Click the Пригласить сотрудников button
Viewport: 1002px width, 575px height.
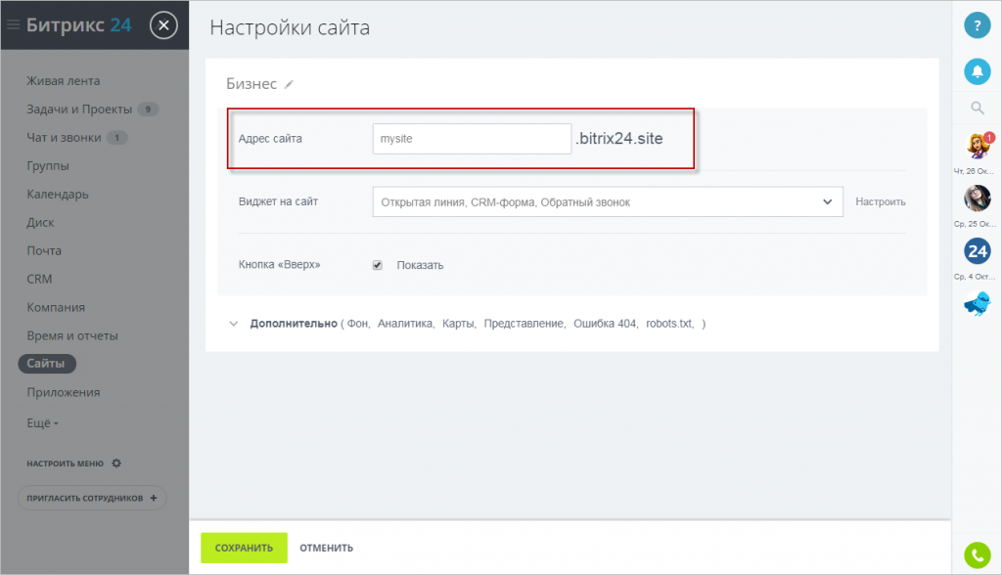[x=92, y=498]
